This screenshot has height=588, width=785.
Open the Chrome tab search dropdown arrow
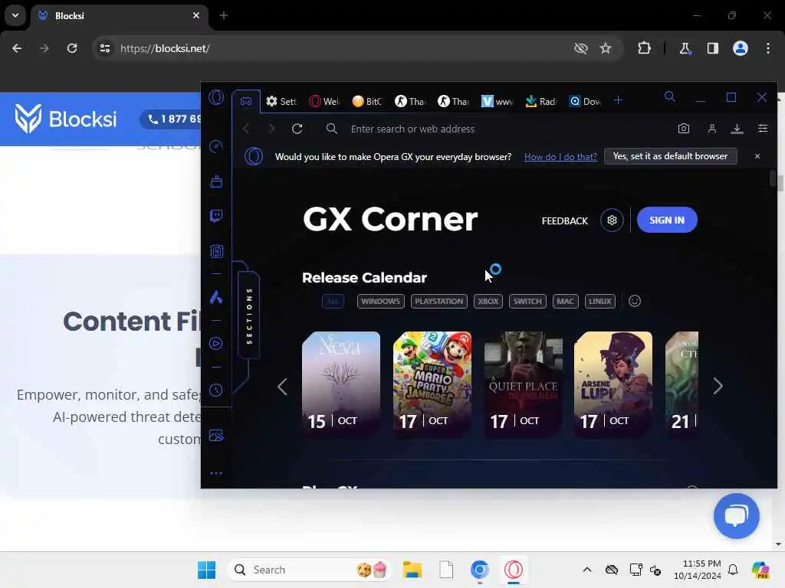point(15,15)
